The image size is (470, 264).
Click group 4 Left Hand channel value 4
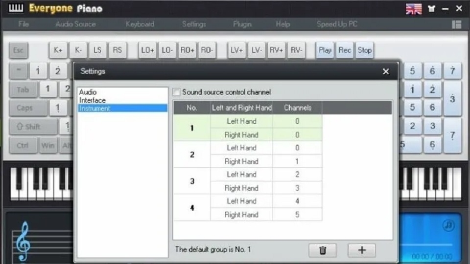[x=297, y=201]
